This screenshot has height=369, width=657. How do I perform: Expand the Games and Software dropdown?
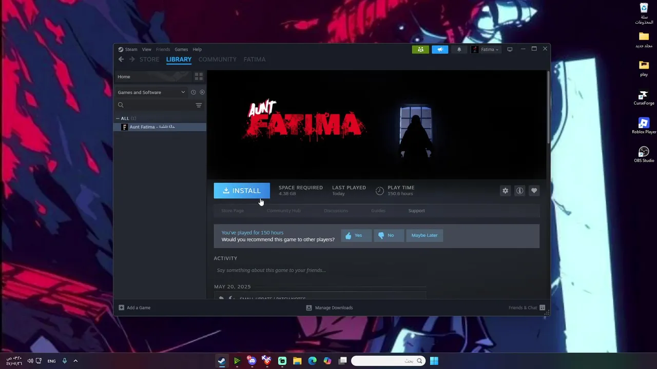coord(151,92)
